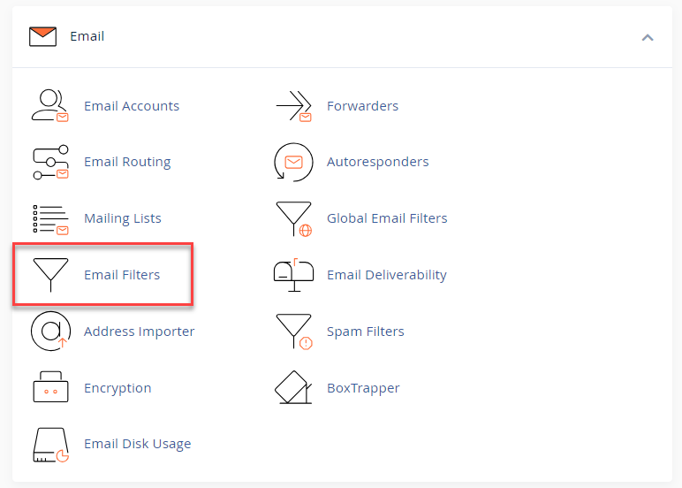Click the Email Routing icon
The width and height of the screenshot is (682, 488).
(49, 162)
